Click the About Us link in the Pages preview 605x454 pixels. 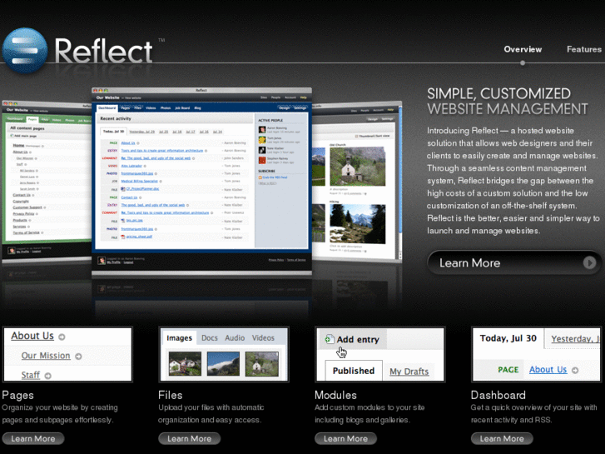32,336
